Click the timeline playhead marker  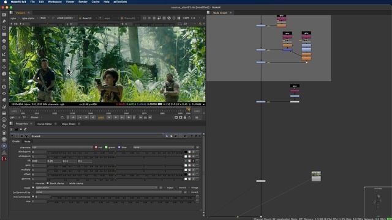click(189, 110)
